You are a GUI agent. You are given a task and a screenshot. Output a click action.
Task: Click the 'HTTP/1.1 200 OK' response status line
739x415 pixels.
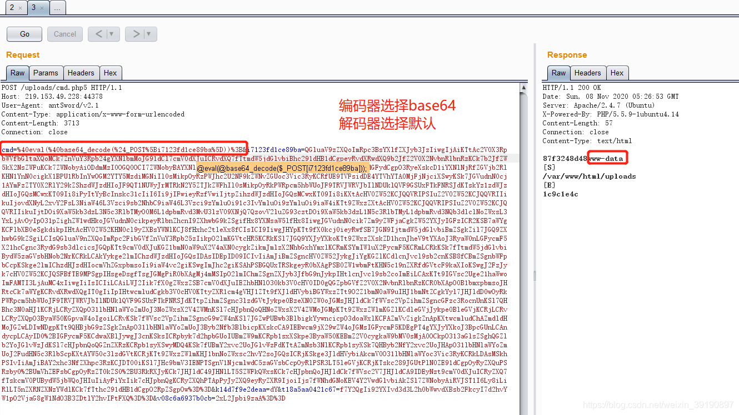pos(572,88)
